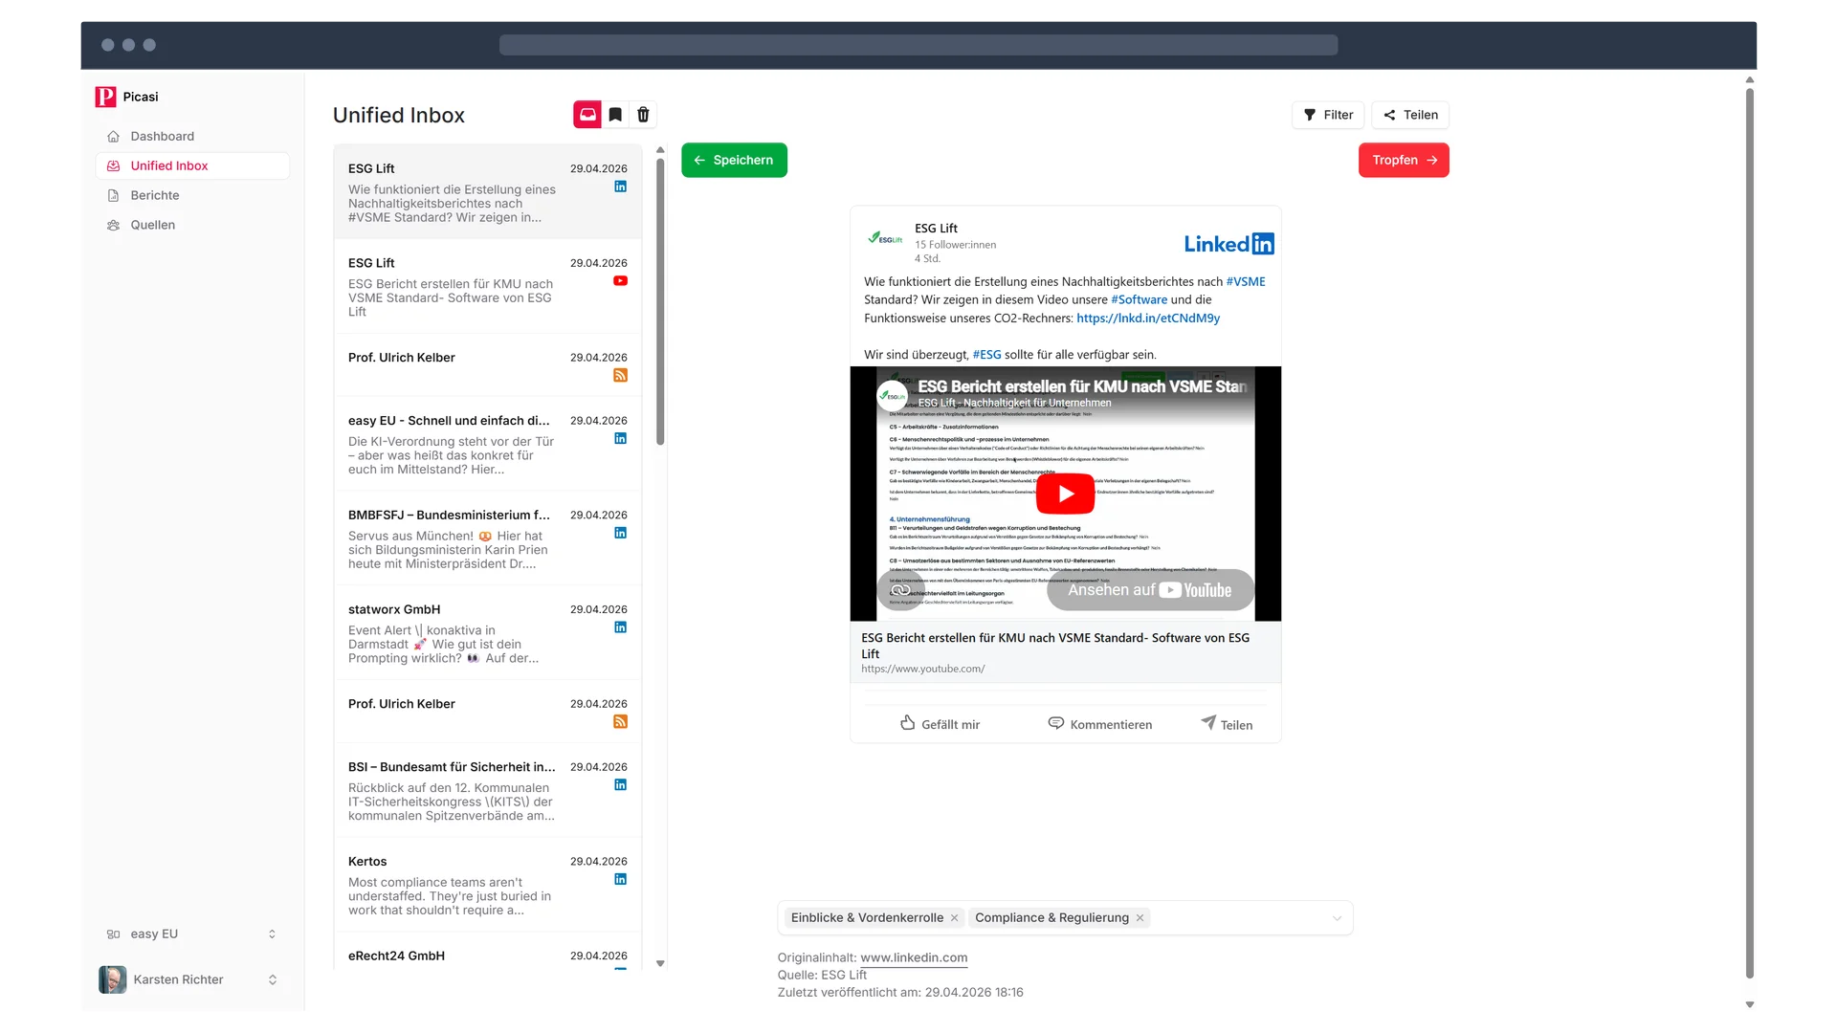Click copy link icon on video
This screenshot has width=1837, height=1033.
coord(899,590)
